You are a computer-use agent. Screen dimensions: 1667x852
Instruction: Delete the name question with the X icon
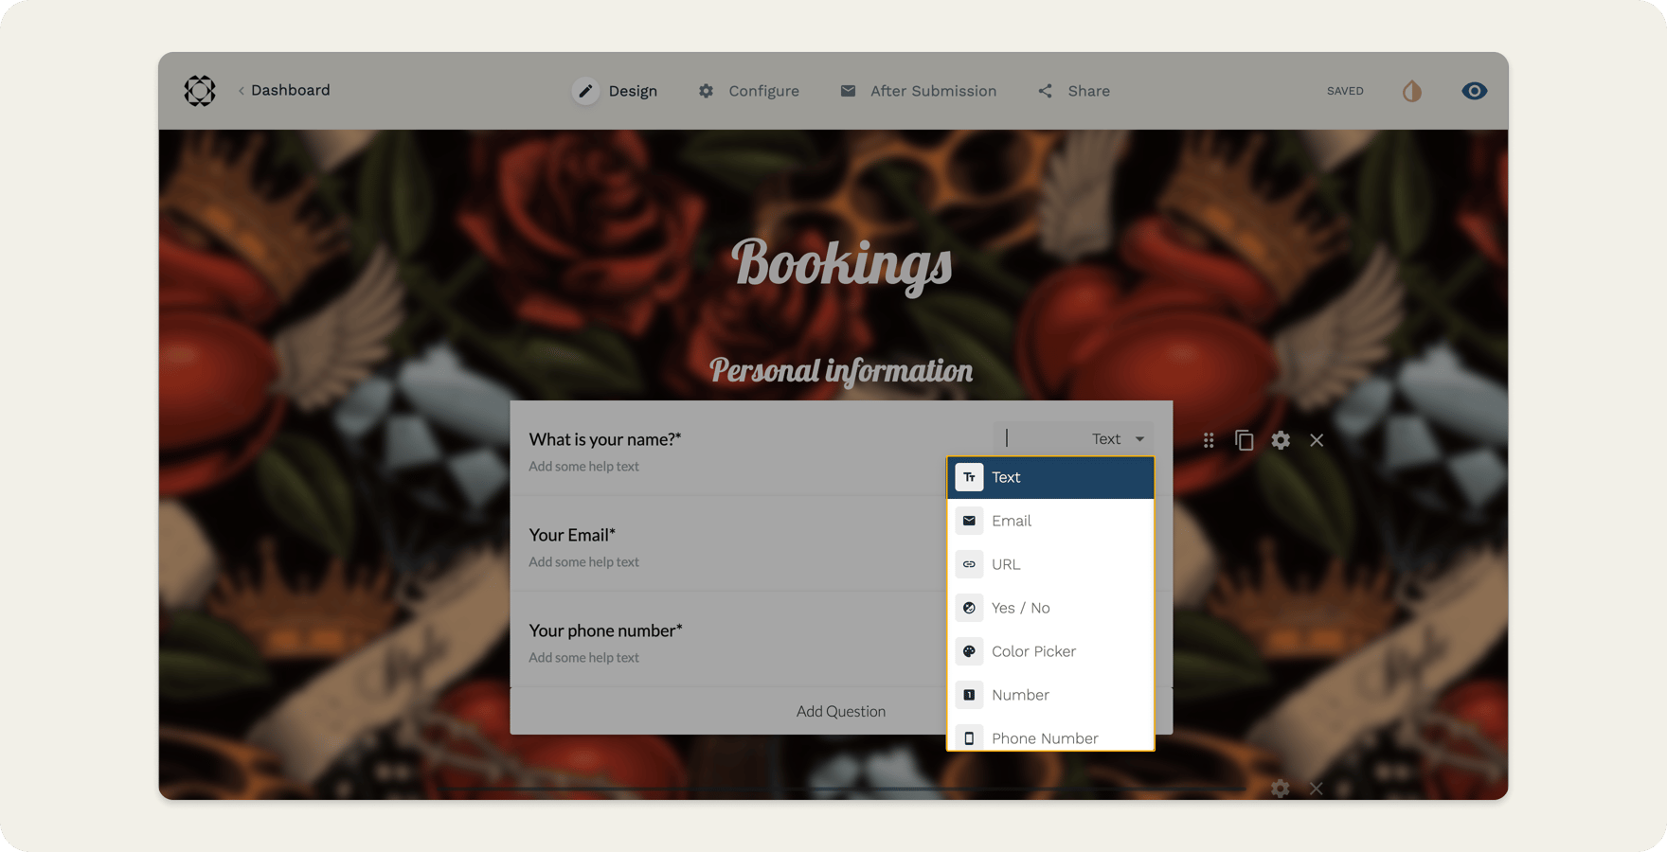click(1316, 440)
